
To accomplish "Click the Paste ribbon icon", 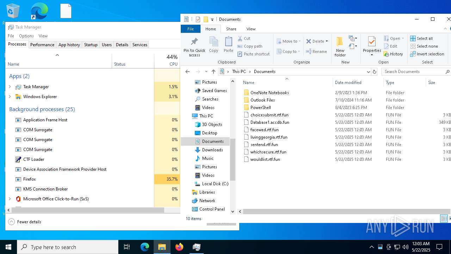I will 228,45.
